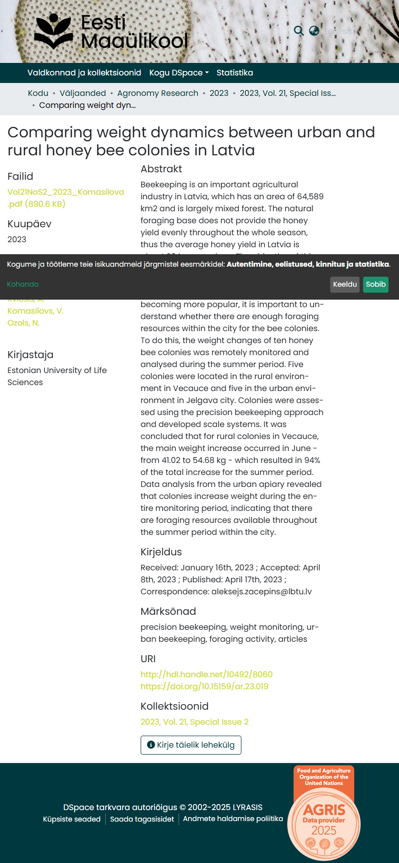
Task: Open Valdkonnad ja kollektsioonid menu item
Action: (84, 73)
